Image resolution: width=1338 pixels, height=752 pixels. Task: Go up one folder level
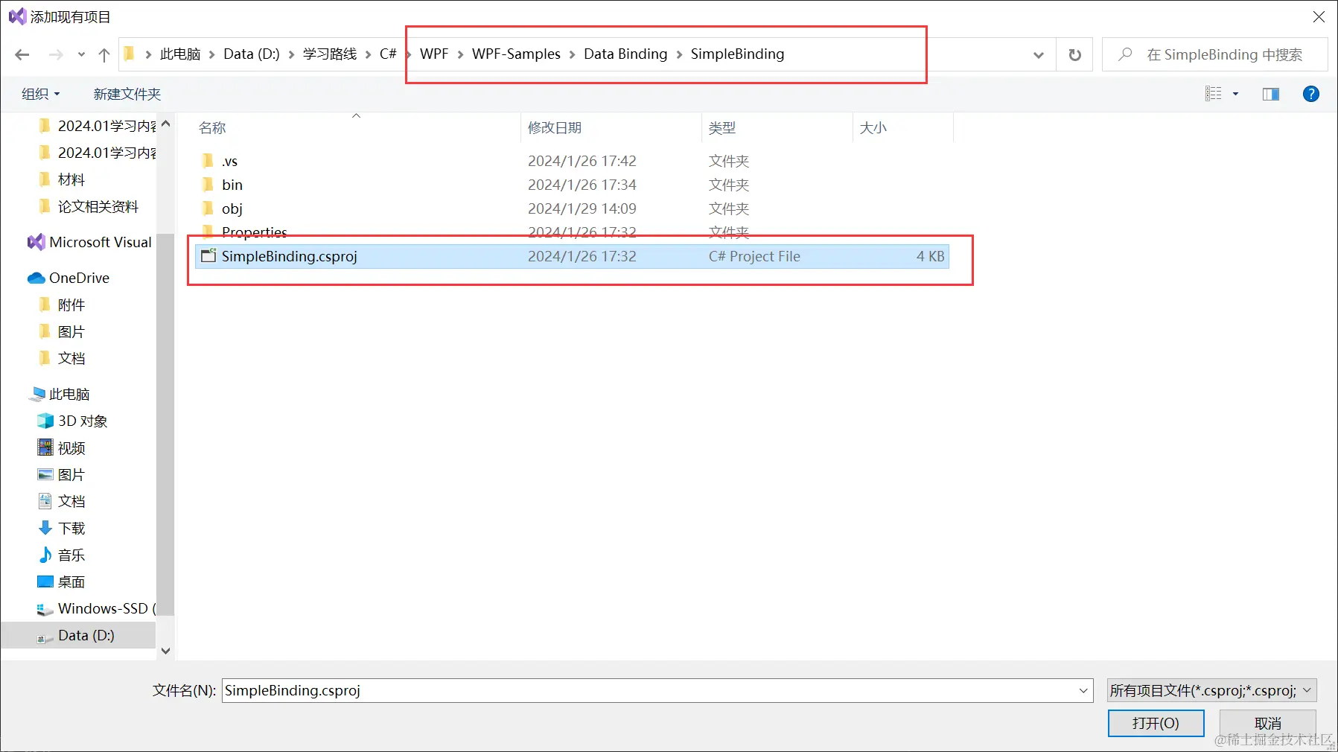click(104, 54)
